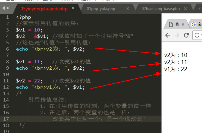
Task: Click line number 17 in the gutter
Action: click(x=6, y=119)
